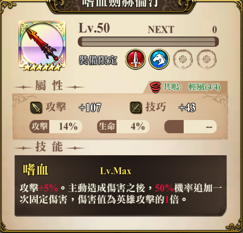The height and width of the screenshot is (233, 243).
Task: Select the blue horse cavalry icon
Action: coord(159,59)
